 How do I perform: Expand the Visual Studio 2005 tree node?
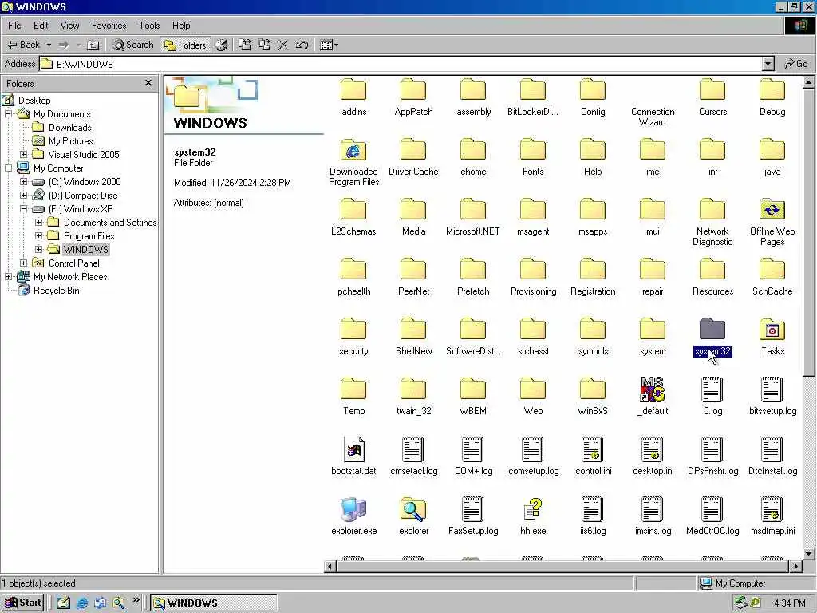point(23,154)
